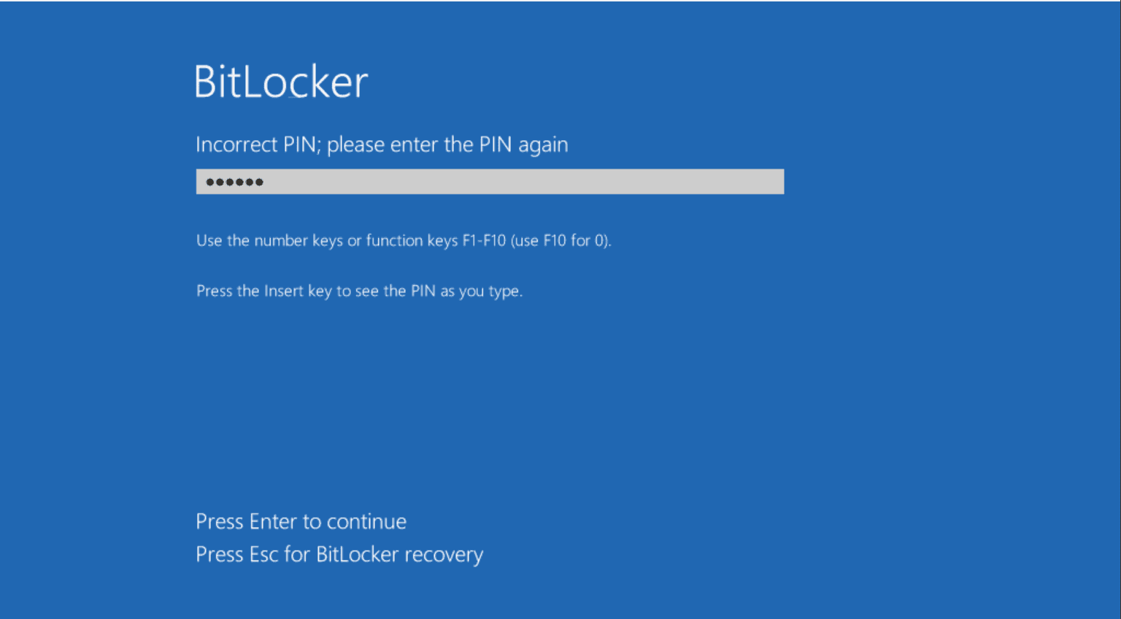Select the masked PIN dots in the input box

(x=234, y=181)
